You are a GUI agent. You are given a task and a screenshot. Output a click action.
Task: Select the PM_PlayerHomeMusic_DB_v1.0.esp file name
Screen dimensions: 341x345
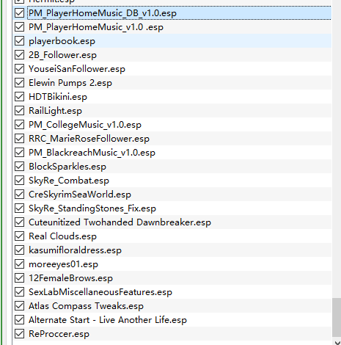pyautogui.click(x=103, y=13)
